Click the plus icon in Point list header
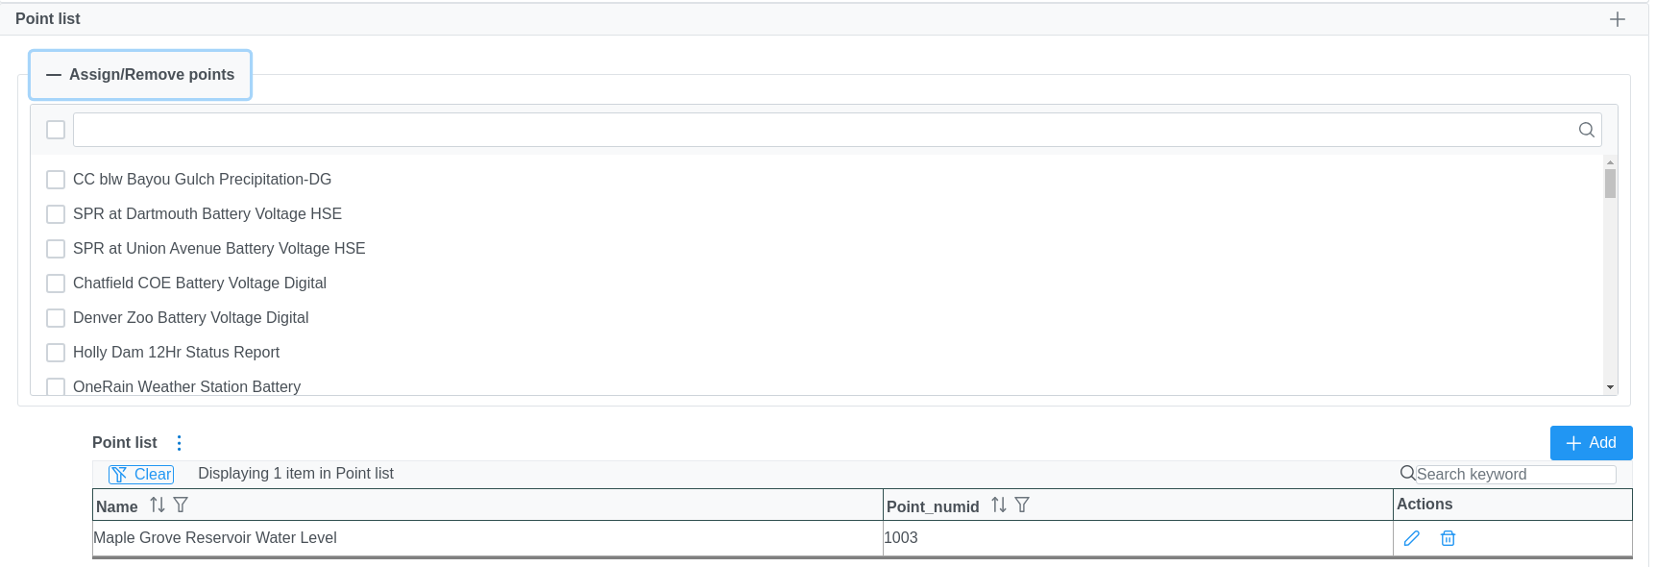 click(1618, 19)
